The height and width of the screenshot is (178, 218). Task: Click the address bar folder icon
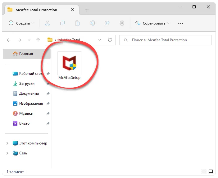point(50,40)
